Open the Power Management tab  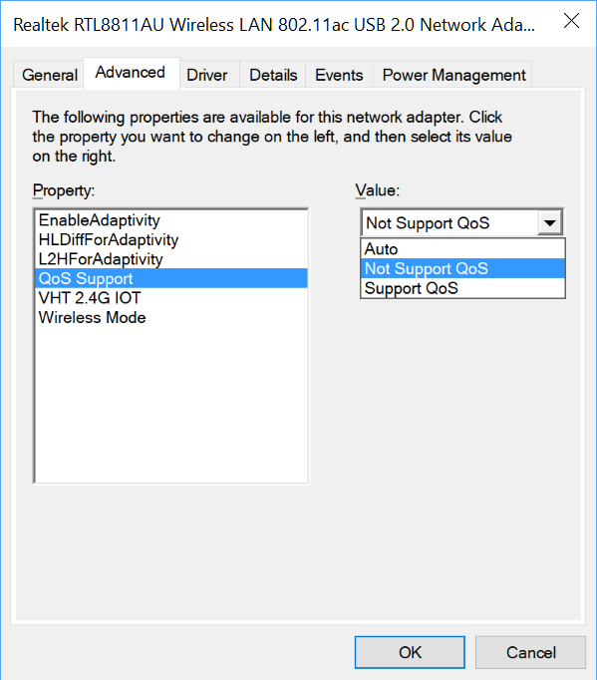[453, 75]
